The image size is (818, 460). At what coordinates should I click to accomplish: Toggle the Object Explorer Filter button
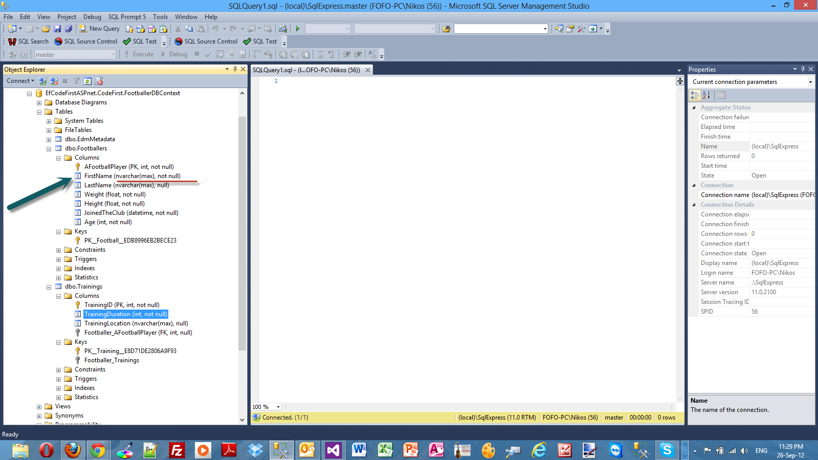click(x=76, y=81)
